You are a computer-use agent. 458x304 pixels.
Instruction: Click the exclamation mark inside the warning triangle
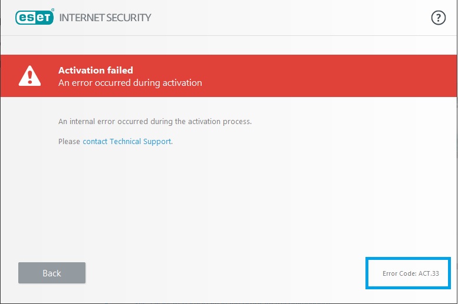click(x=29, y=78)
